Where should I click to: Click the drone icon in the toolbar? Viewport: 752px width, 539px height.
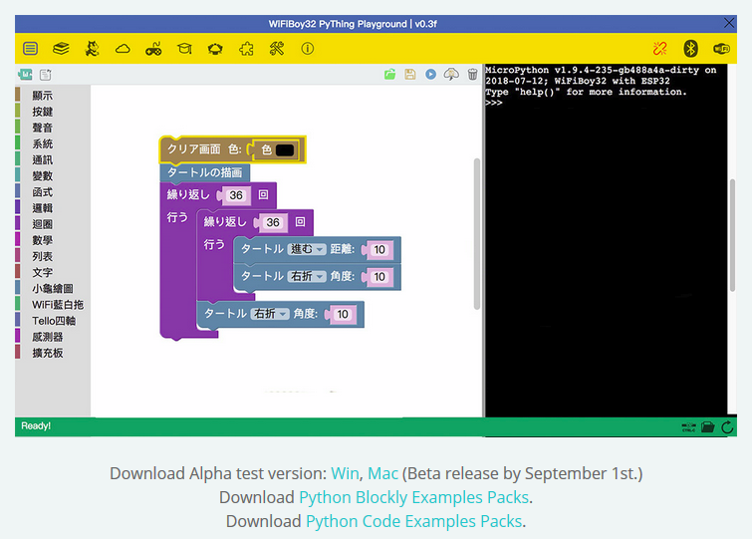pos(215,49)
